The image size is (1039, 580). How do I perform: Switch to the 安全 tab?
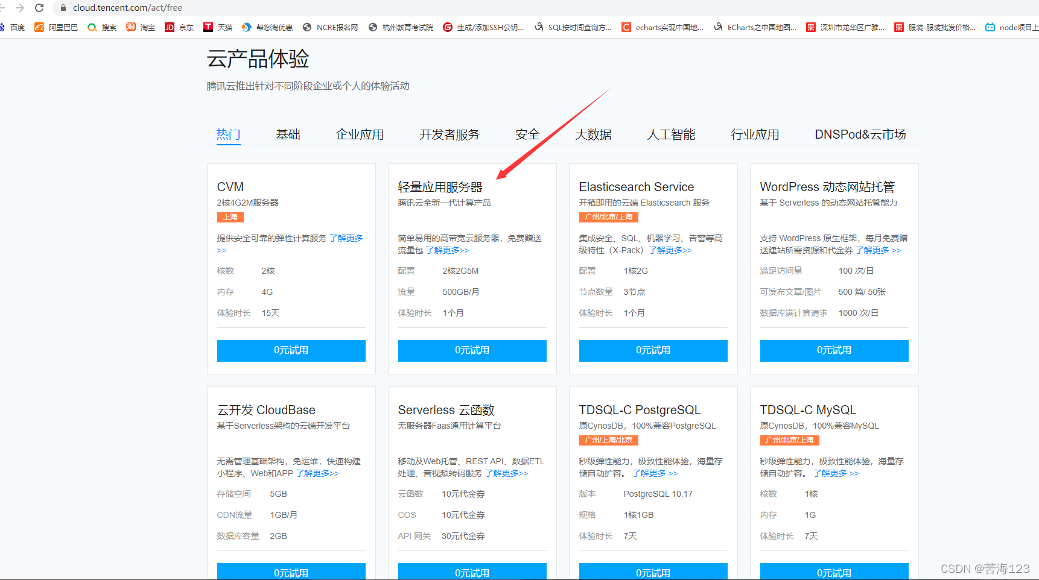(527, 134)
